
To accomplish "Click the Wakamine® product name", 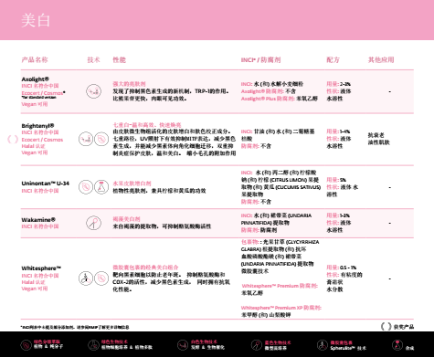I will click(38, 219).
